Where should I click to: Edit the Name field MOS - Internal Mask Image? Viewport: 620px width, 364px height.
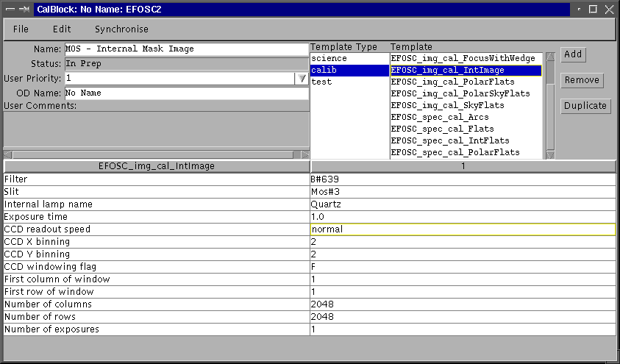pos(187,49)
